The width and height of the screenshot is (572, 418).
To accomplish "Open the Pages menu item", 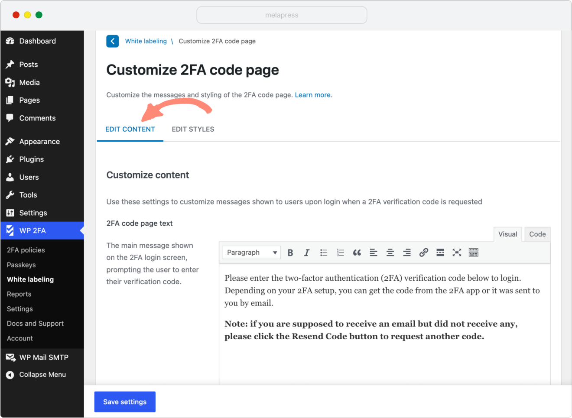I will (x=42, y=100).
